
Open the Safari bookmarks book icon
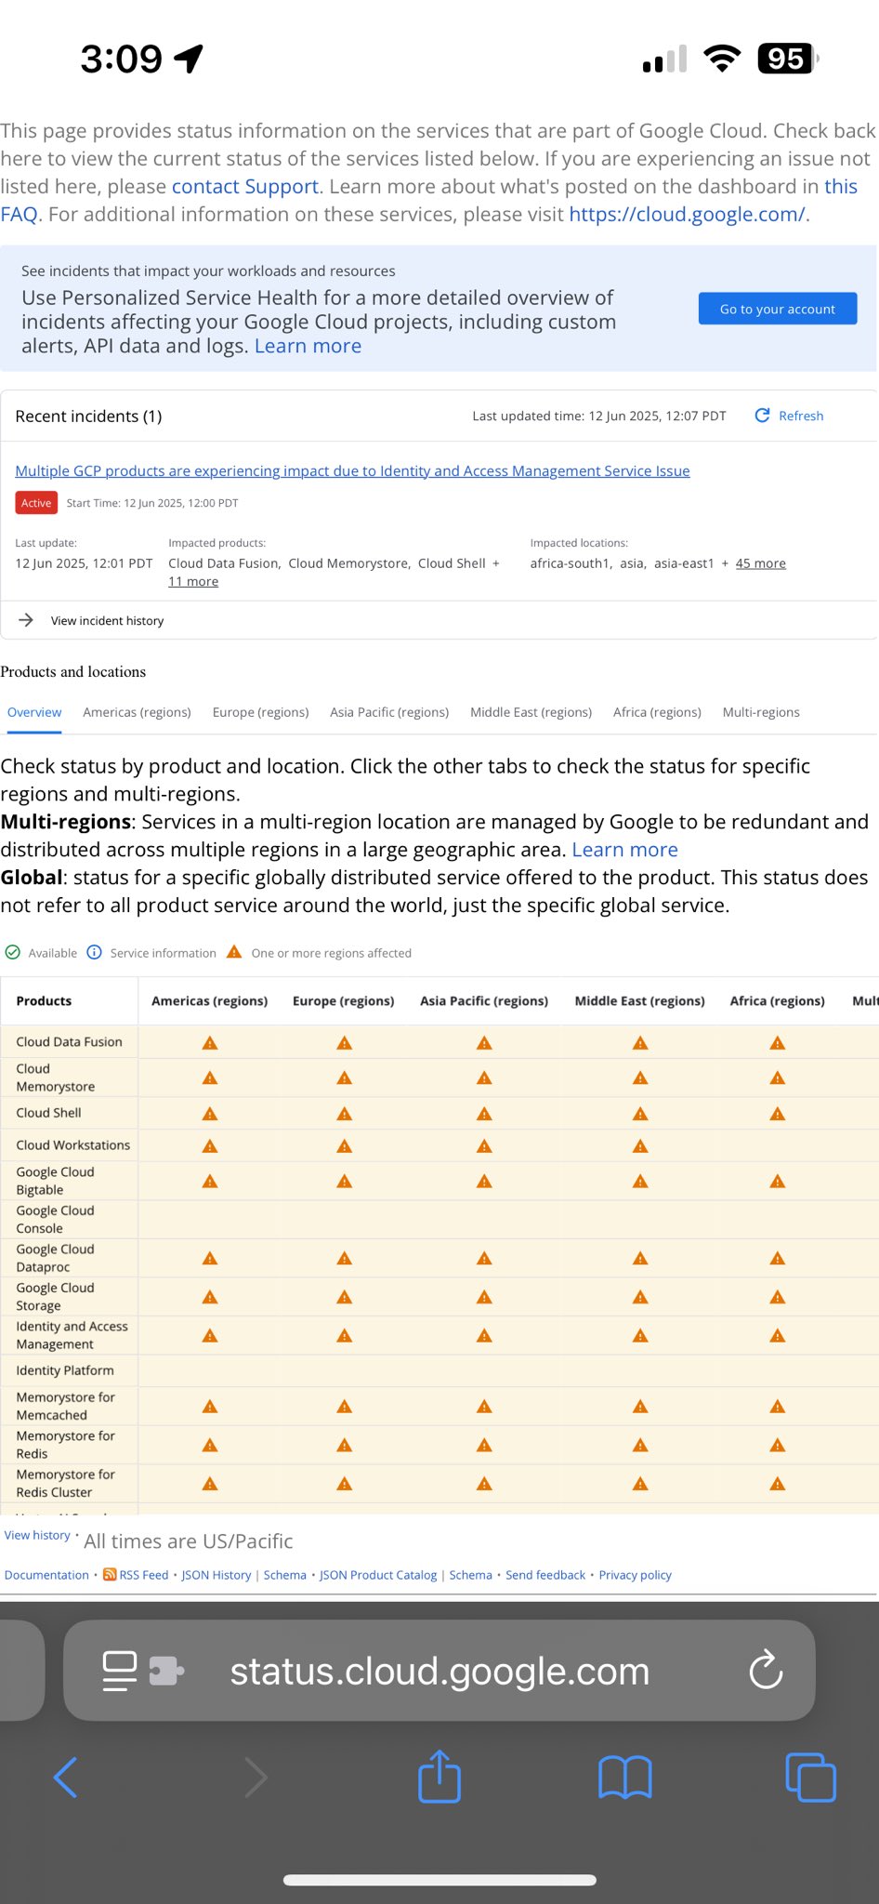point(625,1778)
